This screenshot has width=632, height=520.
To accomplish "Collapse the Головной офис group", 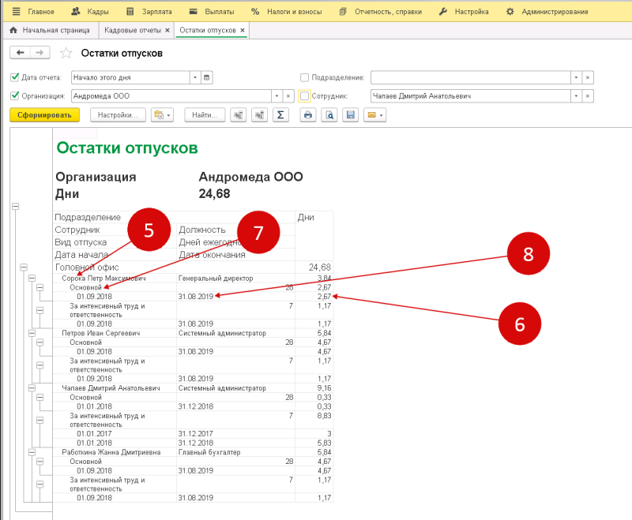I will (24, 267).
